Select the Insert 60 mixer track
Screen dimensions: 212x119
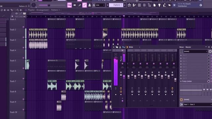tap(145, 58)
